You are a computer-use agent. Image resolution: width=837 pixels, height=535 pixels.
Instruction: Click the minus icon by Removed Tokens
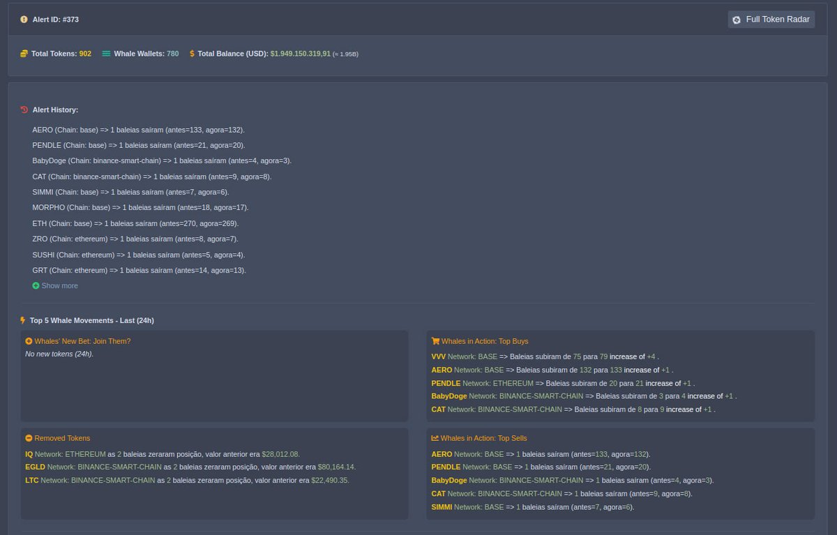[29, 438]
